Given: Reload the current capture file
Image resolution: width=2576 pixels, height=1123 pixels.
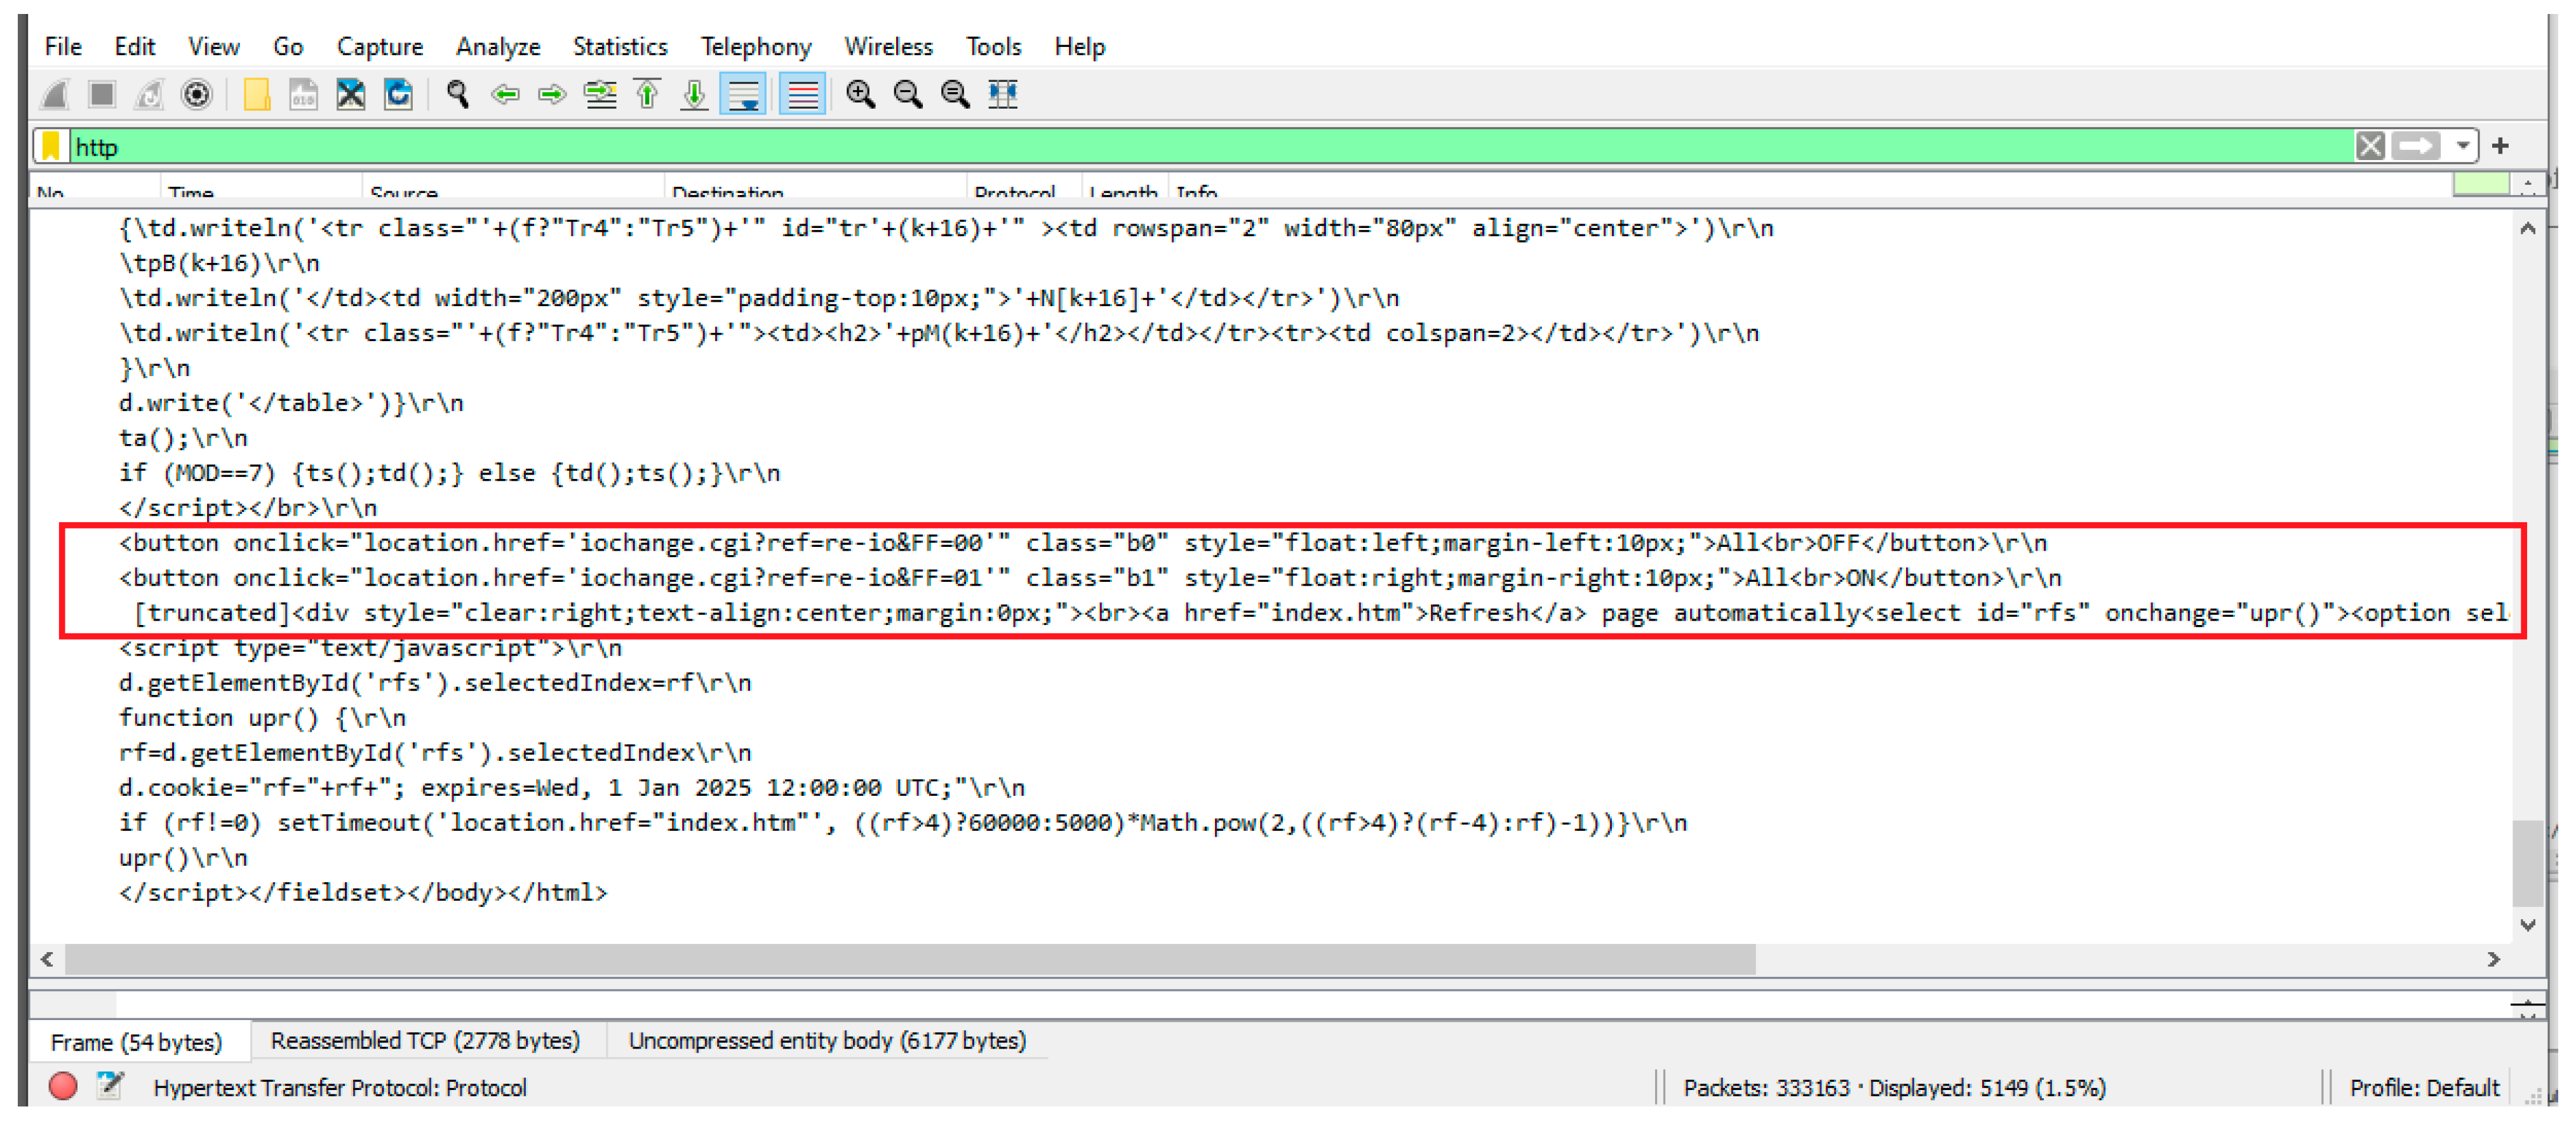Looking at the screenshot, I should click(398, 95).
